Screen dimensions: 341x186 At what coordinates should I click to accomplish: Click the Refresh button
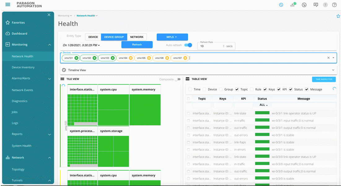(137, 44)
